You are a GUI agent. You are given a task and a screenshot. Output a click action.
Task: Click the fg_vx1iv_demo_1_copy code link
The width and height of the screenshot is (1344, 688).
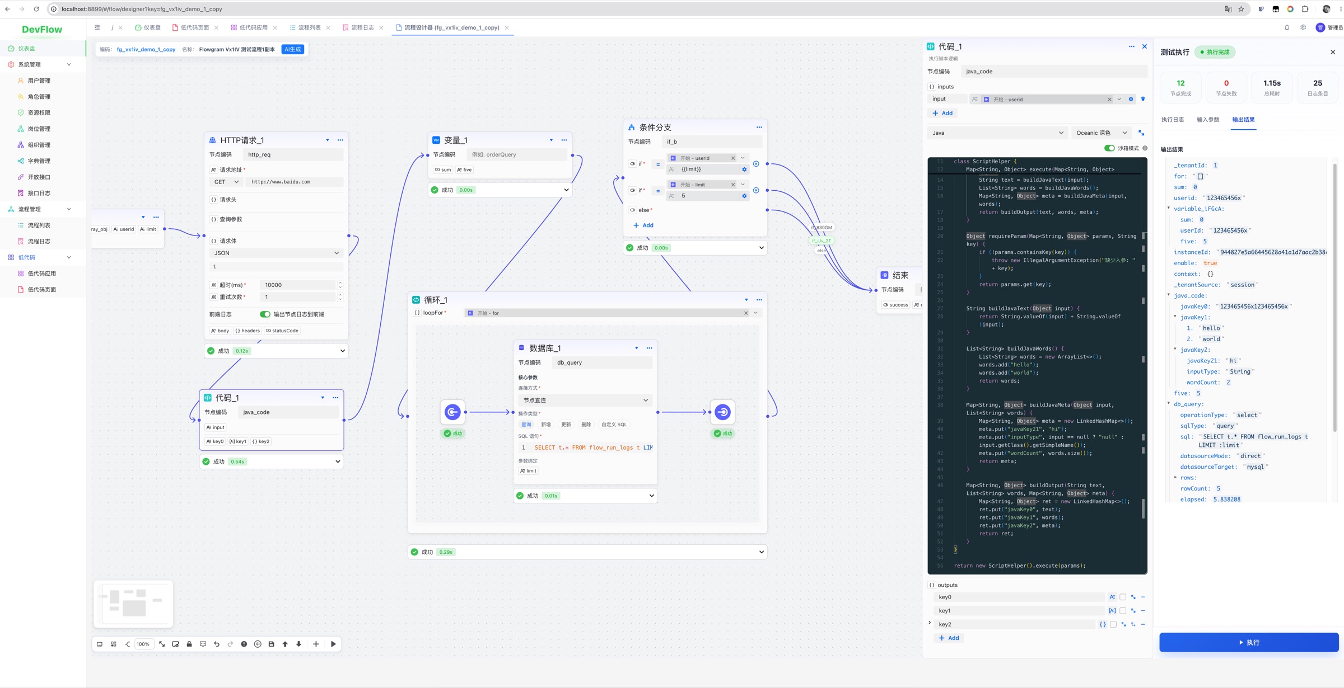click(146, 49)
